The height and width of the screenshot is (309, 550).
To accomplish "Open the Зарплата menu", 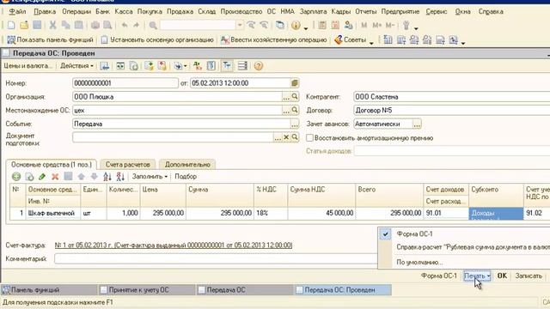I will [313, 11].
